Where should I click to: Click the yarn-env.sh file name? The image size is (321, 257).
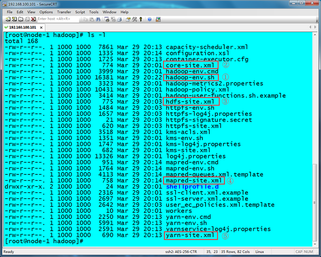pos(186,223)
